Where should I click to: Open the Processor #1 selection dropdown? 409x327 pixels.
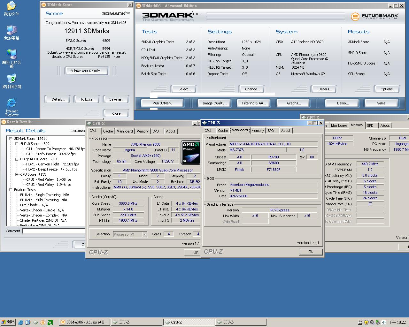click(x=144, y=234)
